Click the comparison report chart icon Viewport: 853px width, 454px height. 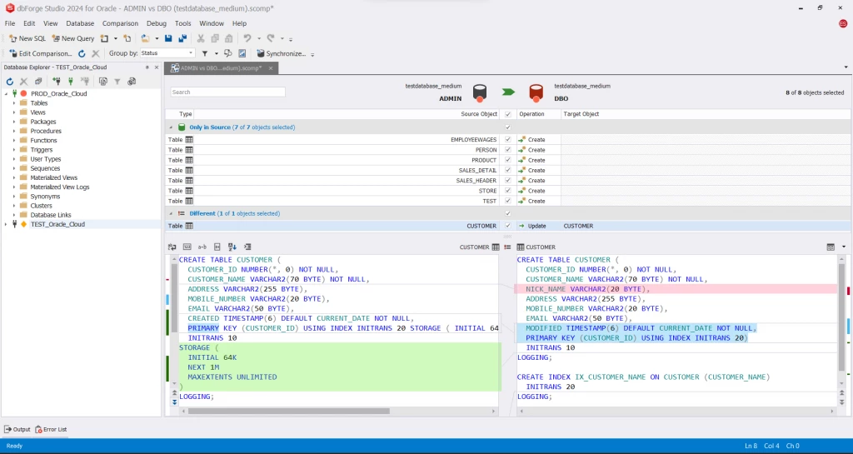[242, 54]
